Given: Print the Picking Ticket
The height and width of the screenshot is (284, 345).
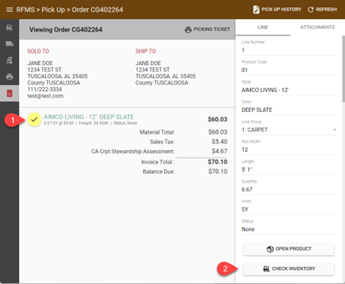Looking at the screenshot, I should coord(207,30).
